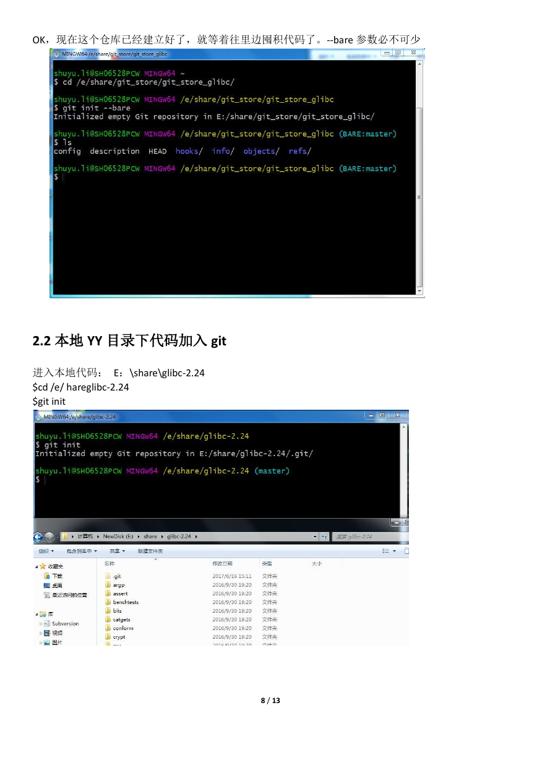Click the address bar folder icon

point(64,537)
